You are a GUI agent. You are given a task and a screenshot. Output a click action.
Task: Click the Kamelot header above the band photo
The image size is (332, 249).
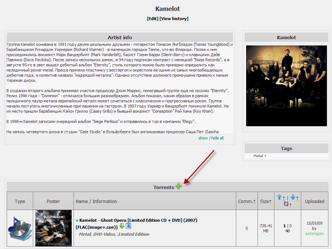click(x=286, y=37)
